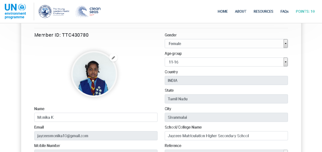Click the School/College Name field
The height and width of the screenshot is (152, 322).
[226, 136]
